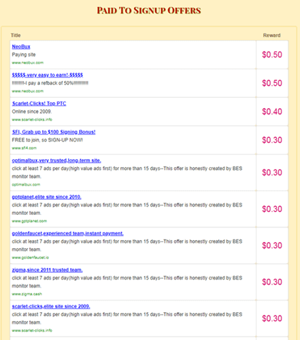Click the $0.30 reward in the gptplanet row

point(272,209)
